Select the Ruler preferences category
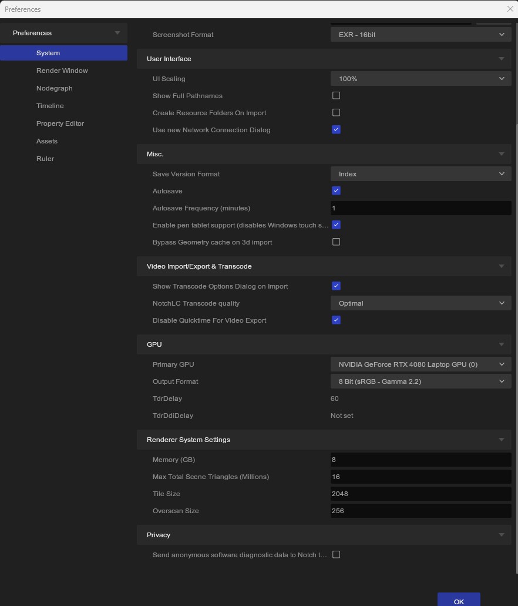This screenshot has height=606, width=518. (x=45, y=159)
